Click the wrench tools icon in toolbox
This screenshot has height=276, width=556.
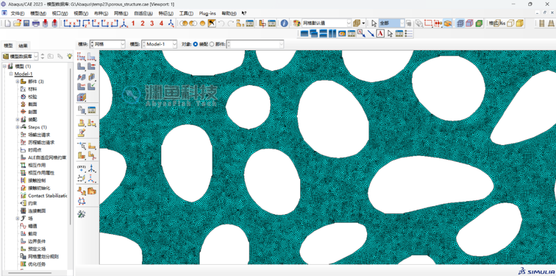[x=81, y=214]
